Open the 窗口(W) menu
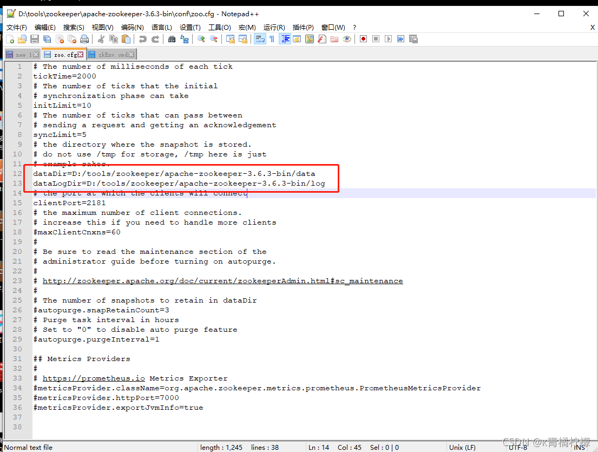Viewport: 598px width, 452px height. [333, 28]
